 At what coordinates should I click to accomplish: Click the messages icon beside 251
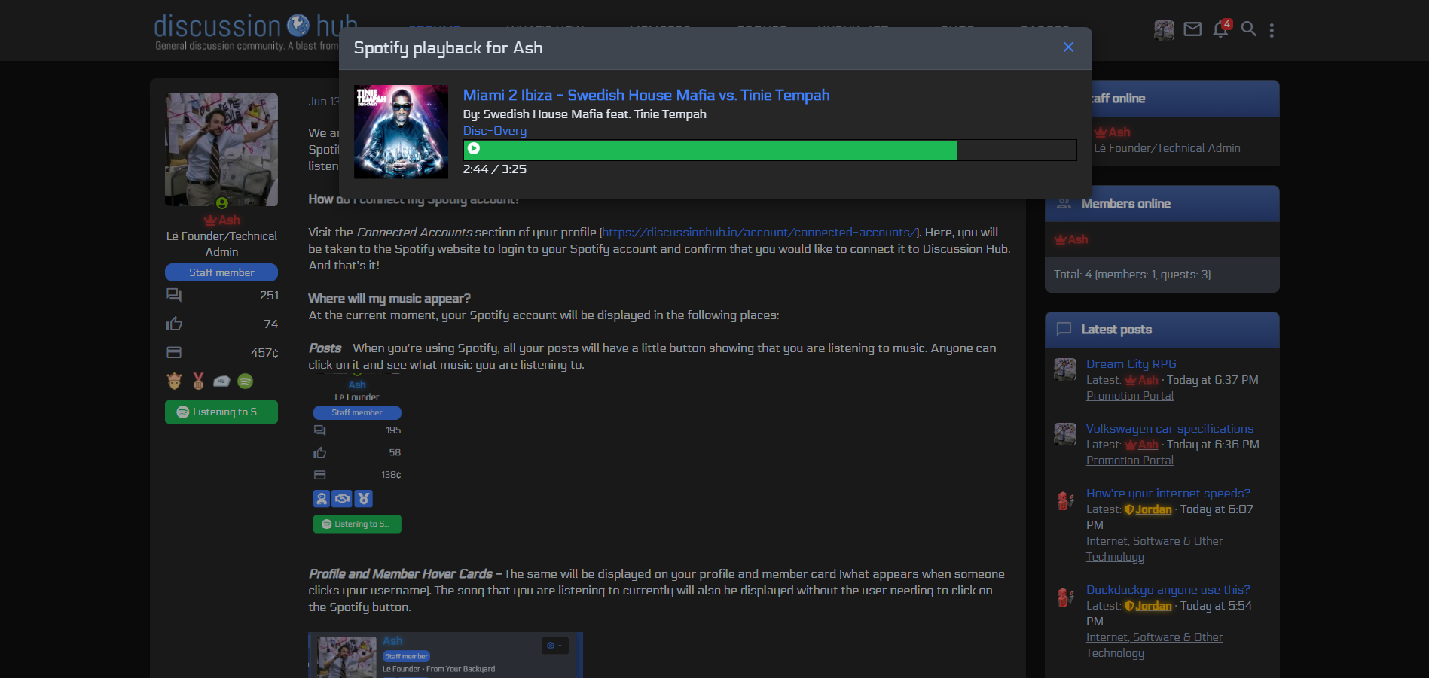(x=174, y=295)
